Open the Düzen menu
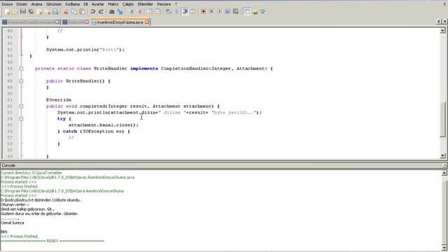The height and width of the screenshot is (252, 448). pyautogui.click(x=22, y=4)
